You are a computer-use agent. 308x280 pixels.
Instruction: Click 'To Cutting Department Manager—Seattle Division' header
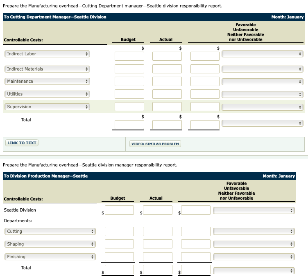coord(55,17)
